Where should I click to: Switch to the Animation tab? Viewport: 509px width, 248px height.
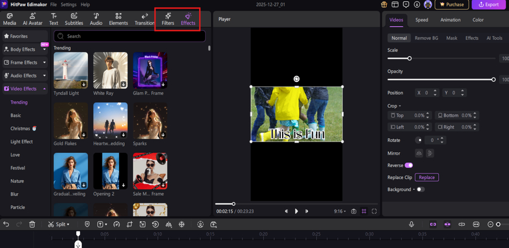tap(450, 20)
